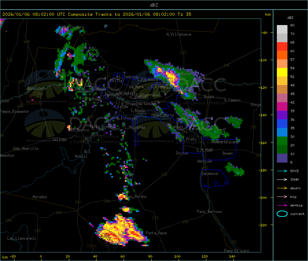308x261 pixels.
Task: Click the Paso_Barroso map label
Action: point(209,212)
